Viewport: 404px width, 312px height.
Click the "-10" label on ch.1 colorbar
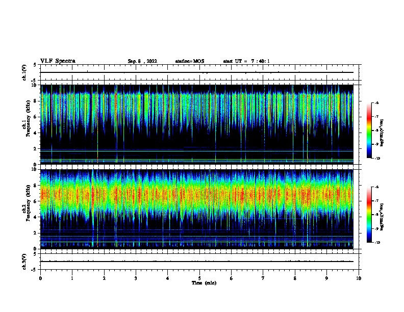(377, 159)
